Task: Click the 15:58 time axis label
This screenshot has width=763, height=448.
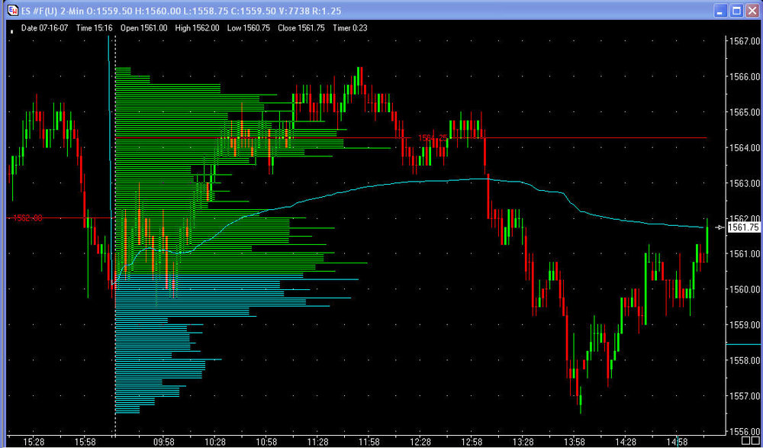Action: 85,442
